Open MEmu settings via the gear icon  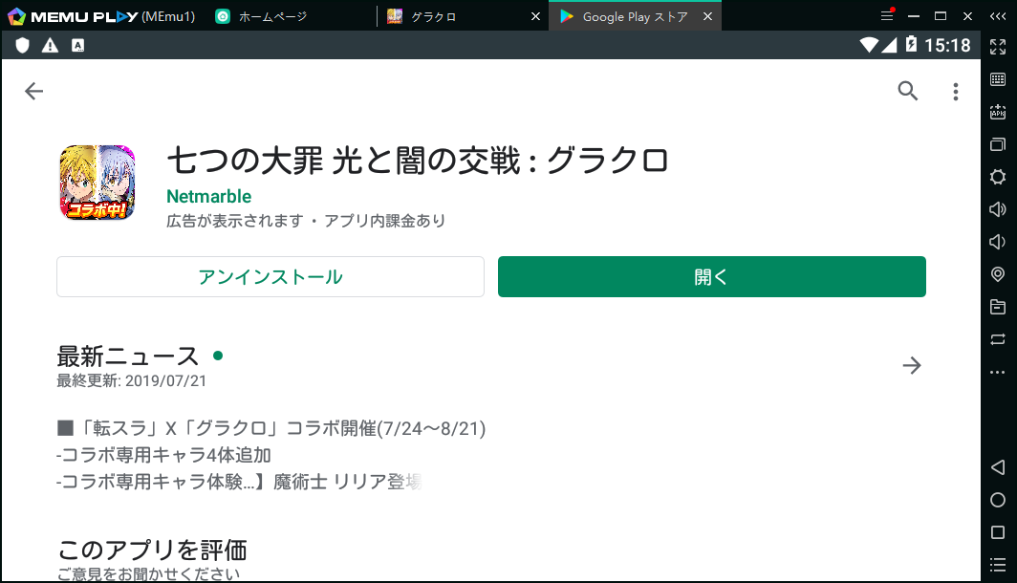pos(998,177)
